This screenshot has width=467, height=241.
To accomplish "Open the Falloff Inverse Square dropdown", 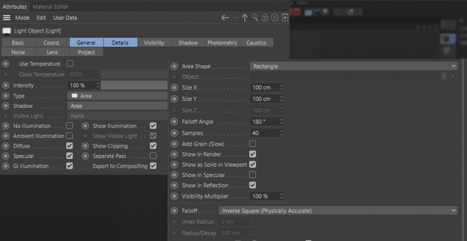I will coord(338,211).
